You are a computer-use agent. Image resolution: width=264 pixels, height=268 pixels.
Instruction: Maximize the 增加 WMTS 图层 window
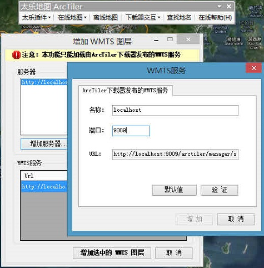(170, 39)
